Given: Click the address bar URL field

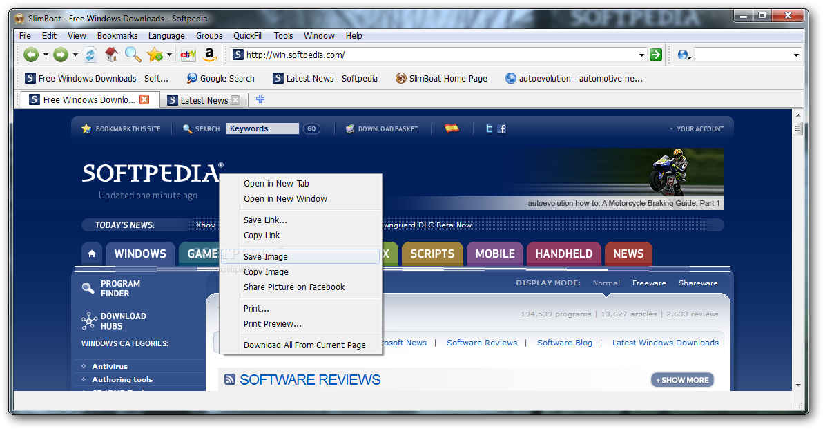Looking at the screenshot, I should point(439,55).
